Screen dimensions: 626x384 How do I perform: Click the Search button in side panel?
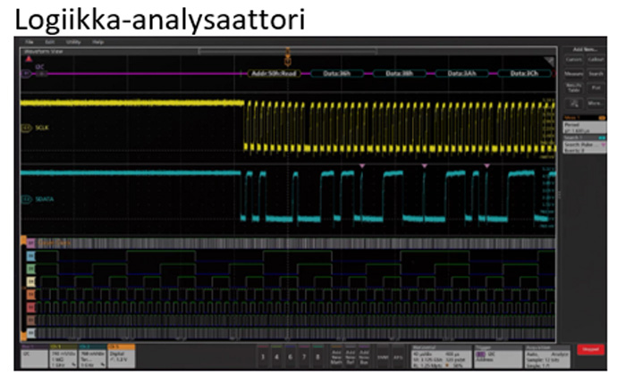click(595, 73)
